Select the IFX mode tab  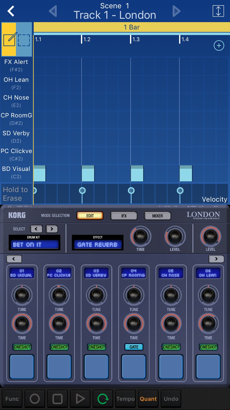click(124, 216)
